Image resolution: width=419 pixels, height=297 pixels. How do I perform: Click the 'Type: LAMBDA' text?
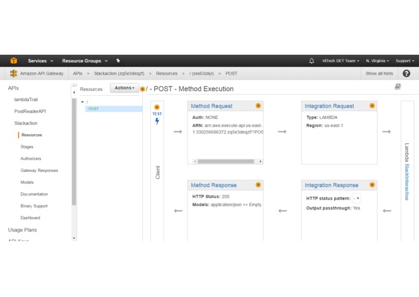click(x=322, y=117)
